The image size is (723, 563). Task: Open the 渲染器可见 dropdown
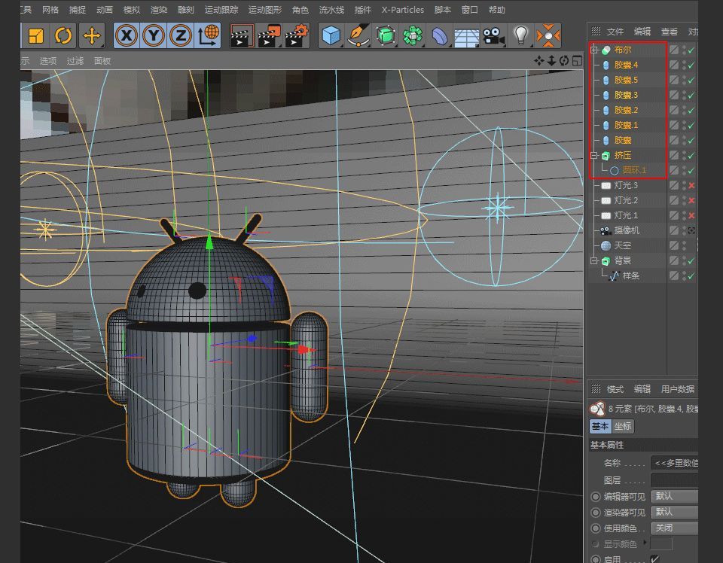(674, 512)
